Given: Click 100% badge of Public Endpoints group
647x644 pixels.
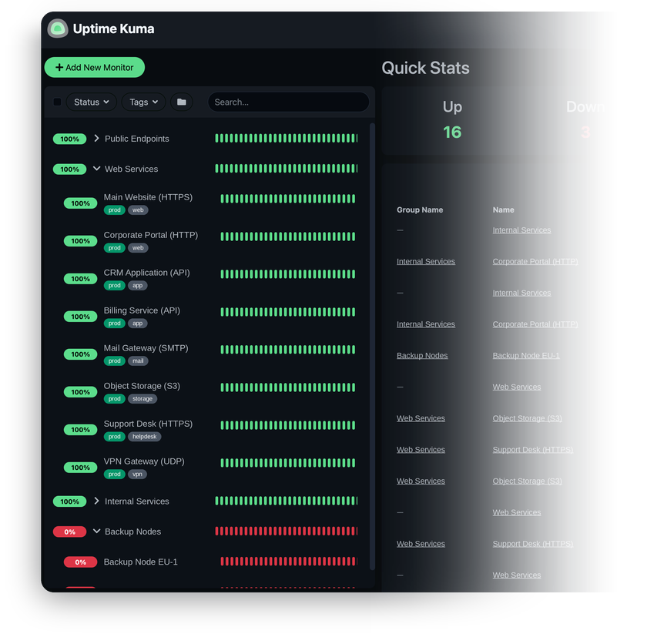Looking at the screenshot, I should (x=70, y=139).
